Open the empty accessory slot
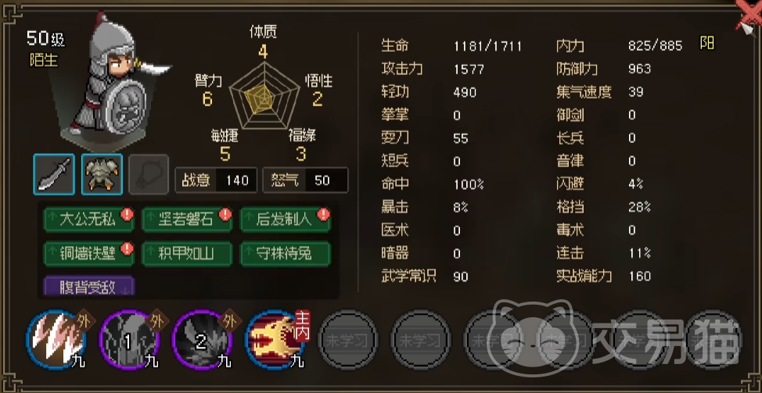762x393 pixels. [149, 174]
